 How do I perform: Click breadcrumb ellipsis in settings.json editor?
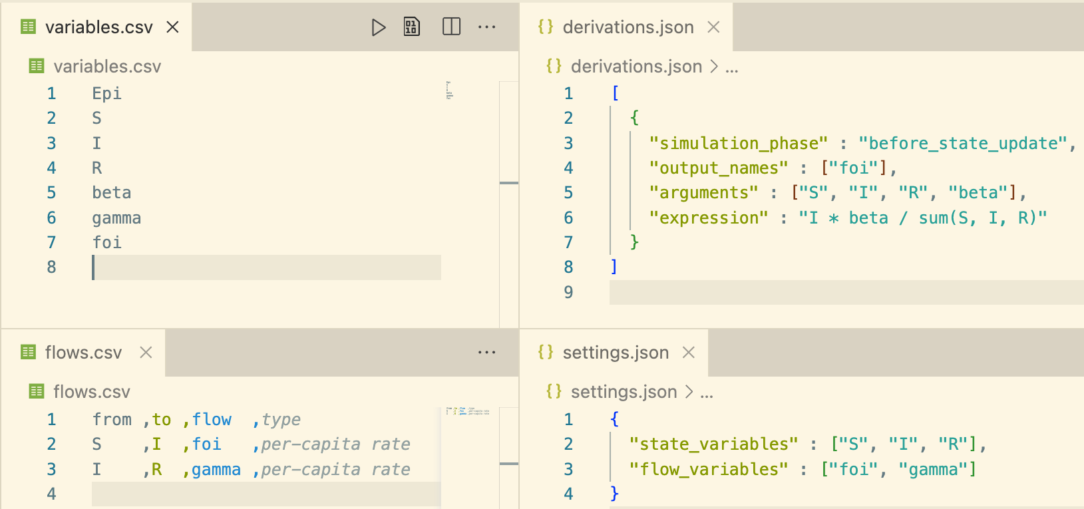click(x=707, y=393)
